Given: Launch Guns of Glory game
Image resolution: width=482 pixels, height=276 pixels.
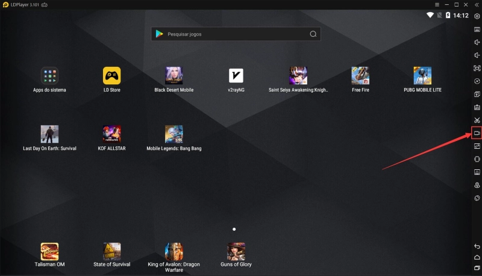Looking at the screenshot, I should pyautogui.click(x=236, y=251).
